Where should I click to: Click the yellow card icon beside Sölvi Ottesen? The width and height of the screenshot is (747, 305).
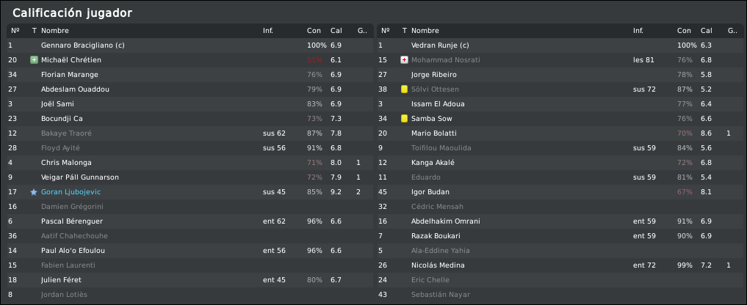click(x=405, y=89)
